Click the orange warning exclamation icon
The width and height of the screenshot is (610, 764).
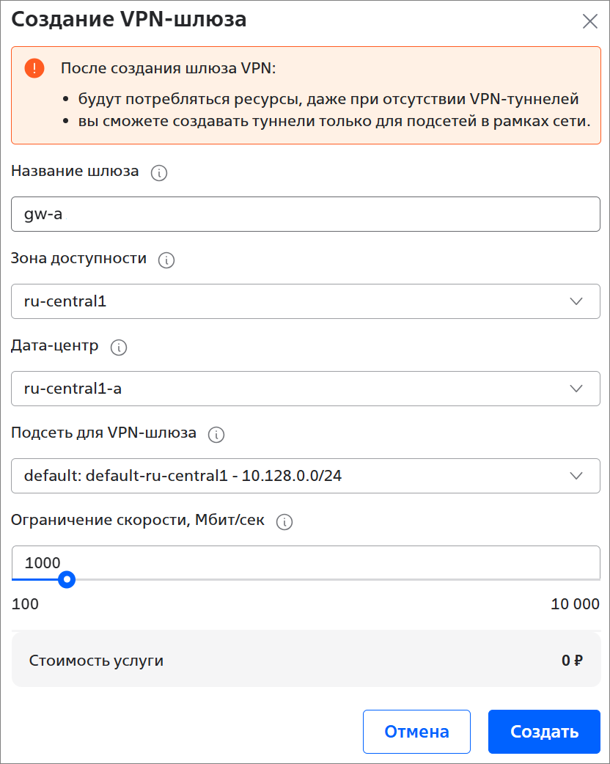[34, 69]
